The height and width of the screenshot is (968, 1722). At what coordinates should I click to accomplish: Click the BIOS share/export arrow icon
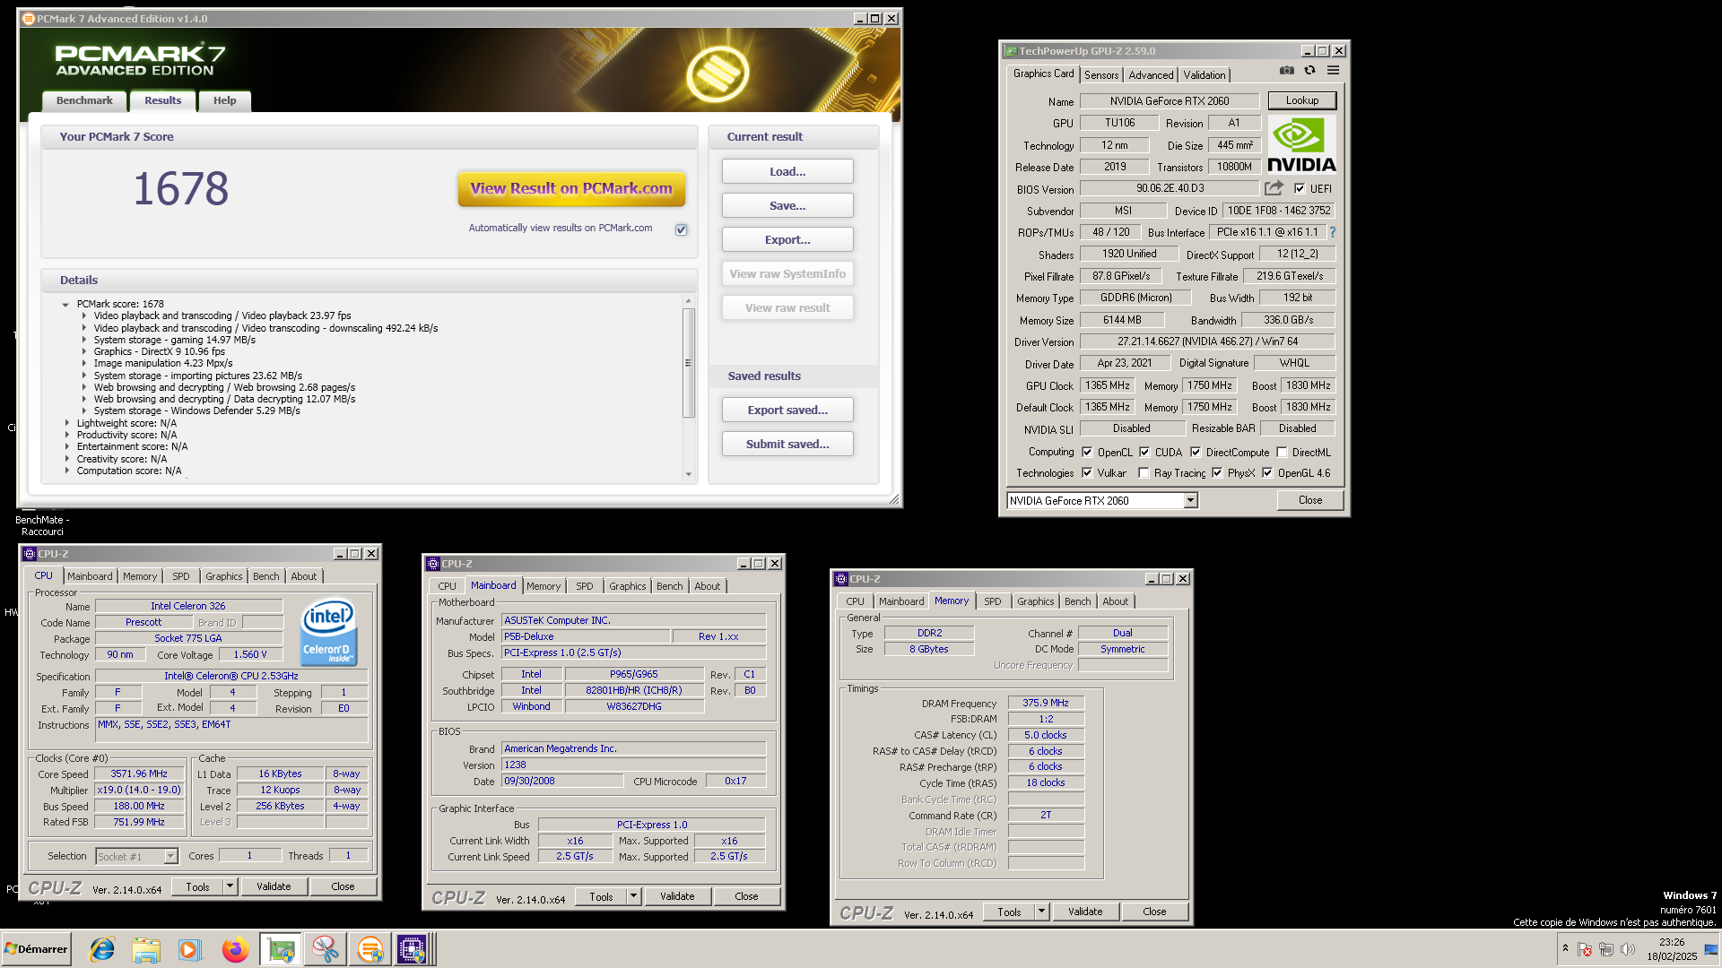pyautogui.click(x=1274, y=188)
